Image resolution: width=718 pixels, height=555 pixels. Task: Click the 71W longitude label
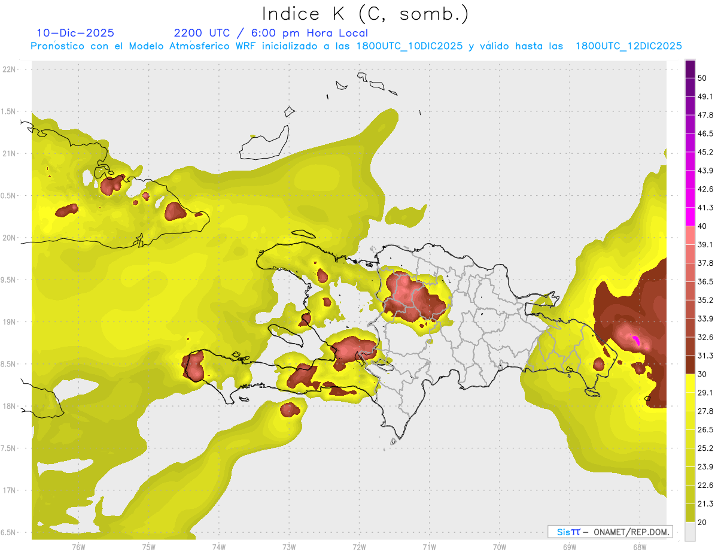[429, 547]
